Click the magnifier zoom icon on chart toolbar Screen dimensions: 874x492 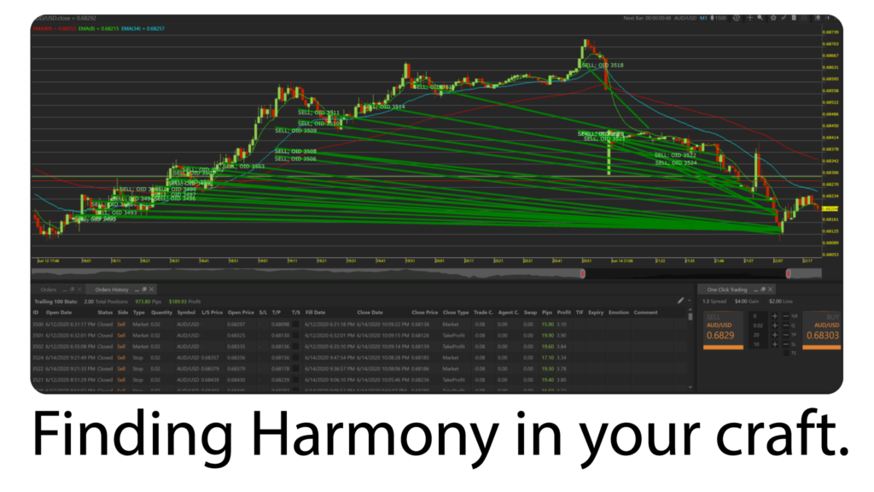tap(761, 18)
